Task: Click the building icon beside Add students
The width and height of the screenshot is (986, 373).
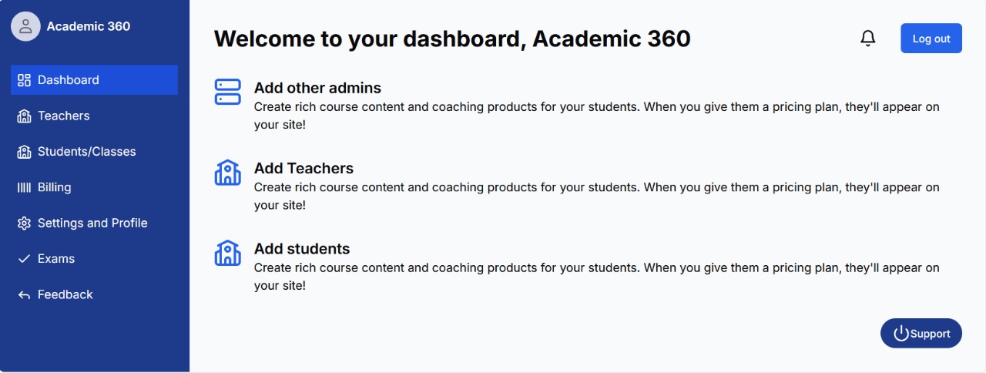Action: [x=227, y=253]
